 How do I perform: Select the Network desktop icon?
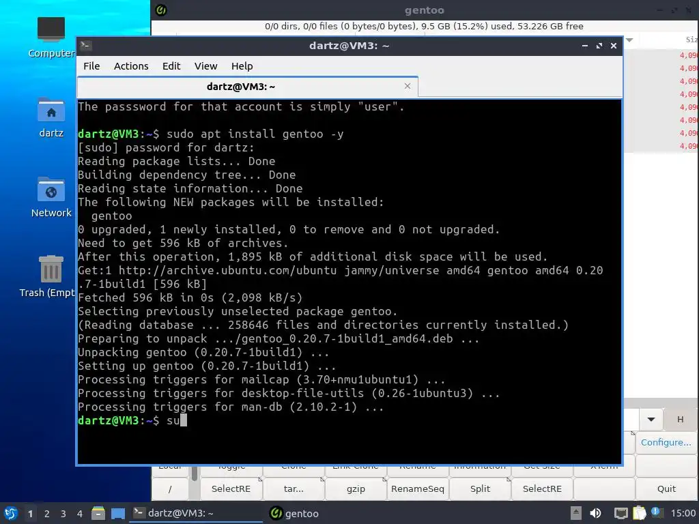tap(51, 197)
